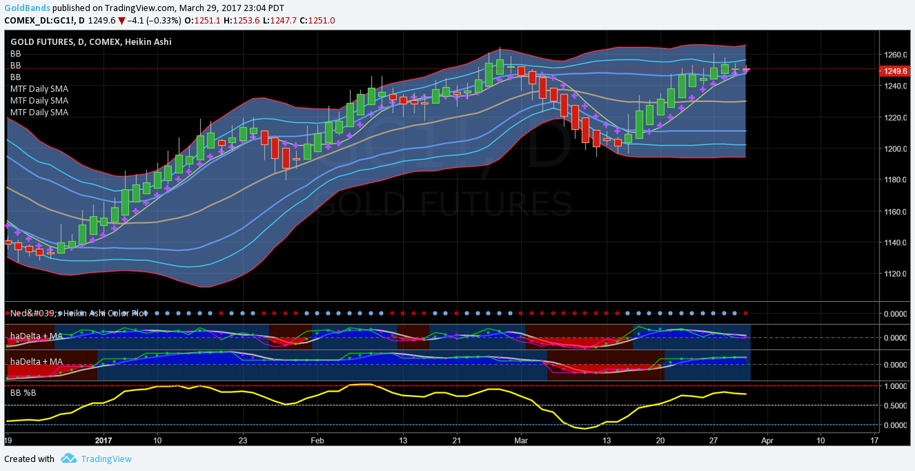This screenshot has width=915, height=471.
Task: Click the open value O:1251.1
Action: (x=203, y=20)
